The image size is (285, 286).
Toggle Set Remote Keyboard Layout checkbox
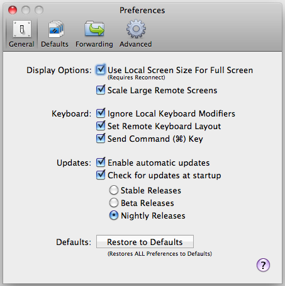coord(101,125)
